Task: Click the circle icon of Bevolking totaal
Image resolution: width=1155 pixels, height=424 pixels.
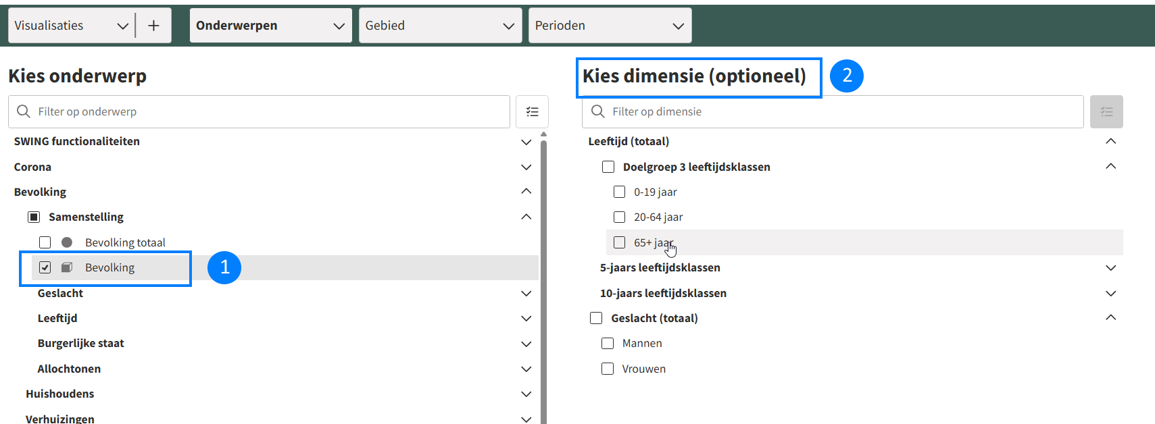Action: (67, 242)
